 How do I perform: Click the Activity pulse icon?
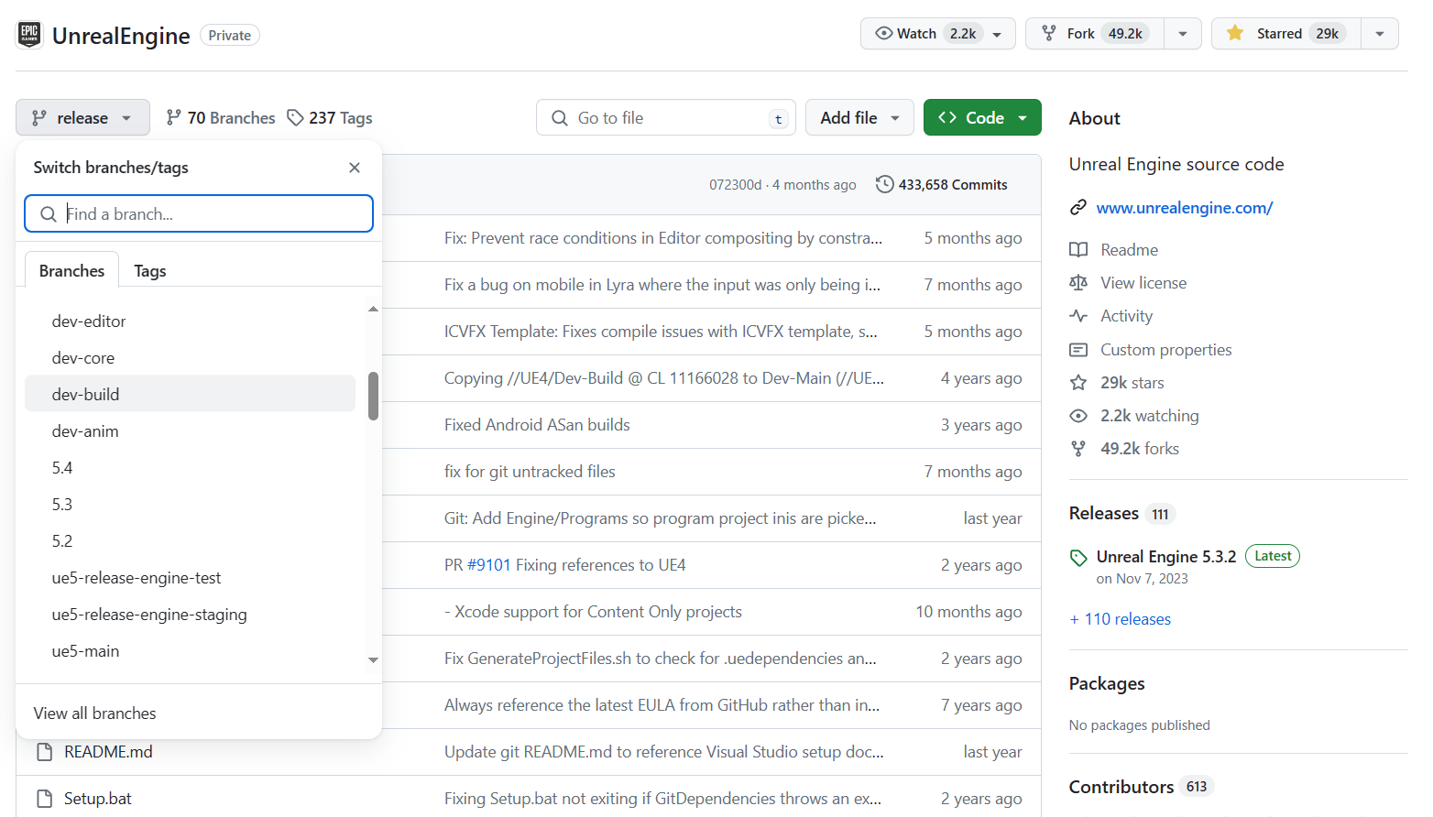pyautogui.click(x=1078, y=316)
